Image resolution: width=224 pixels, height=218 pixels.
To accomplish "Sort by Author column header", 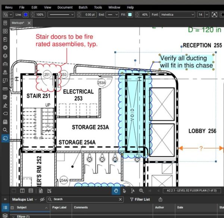I will coord(159,208).
